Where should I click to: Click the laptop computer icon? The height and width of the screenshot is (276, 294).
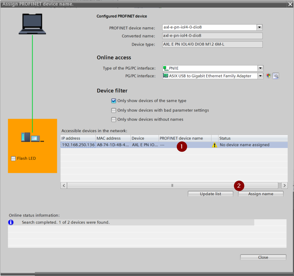tap(32, 24)
